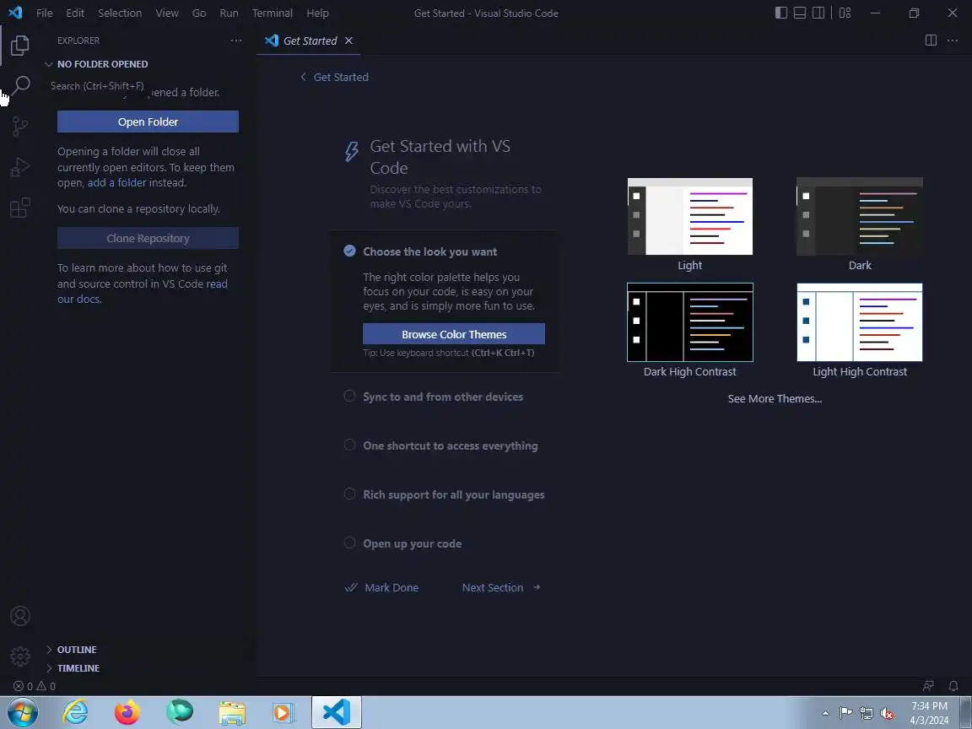Check 'Rich support for all your languages' circle
Viewport: 972px width, 729px height.
[x=349, y=494]
